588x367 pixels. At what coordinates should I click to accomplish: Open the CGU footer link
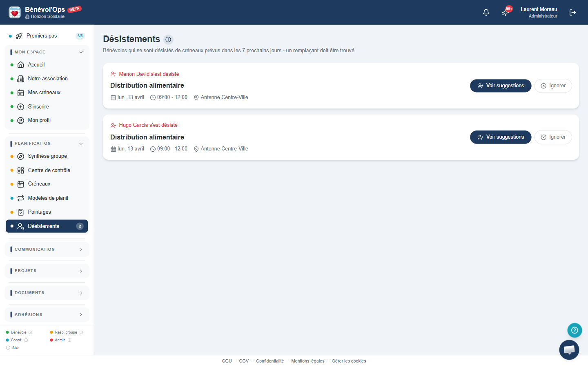coord(227,361)
